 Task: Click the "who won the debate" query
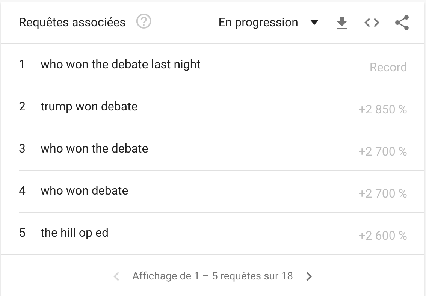[94, 148]
